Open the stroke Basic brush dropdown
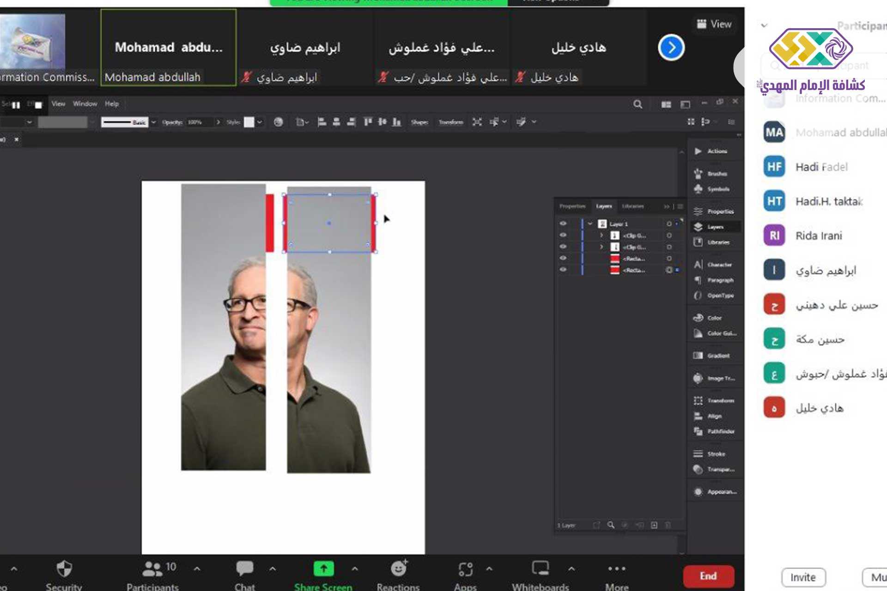Image resolution: width=887 pixels, height=591 pixels. (x=153, y=122)
